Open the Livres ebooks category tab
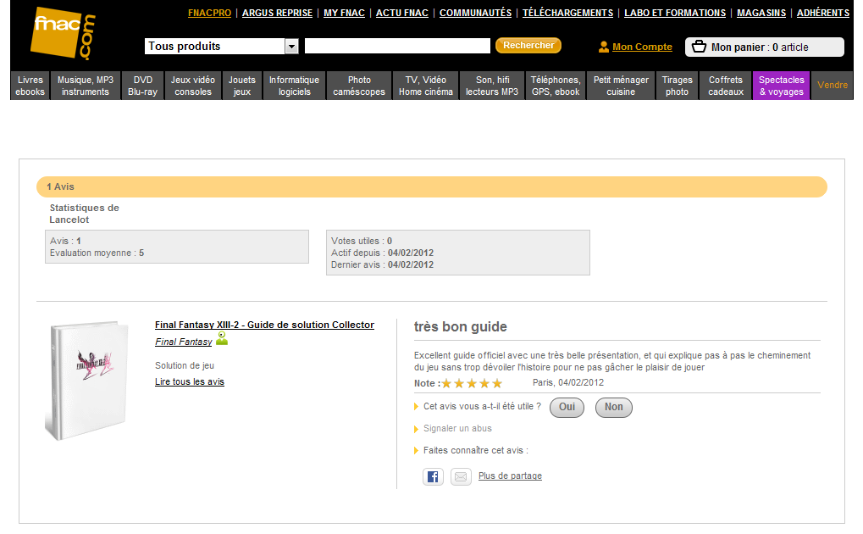 click(30, 86)
